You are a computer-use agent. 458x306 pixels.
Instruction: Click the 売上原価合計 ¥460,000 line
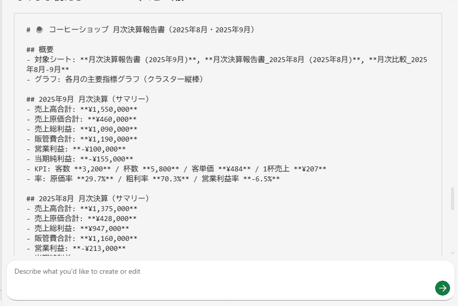[82, 119]
